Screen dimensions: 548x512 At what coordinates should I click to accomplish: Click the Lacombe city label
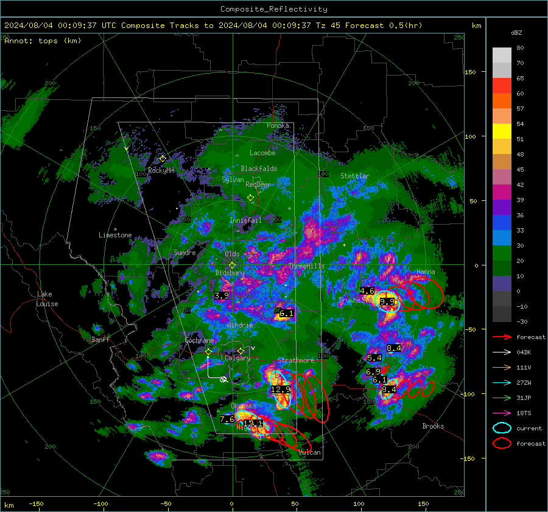pos(262,153)
